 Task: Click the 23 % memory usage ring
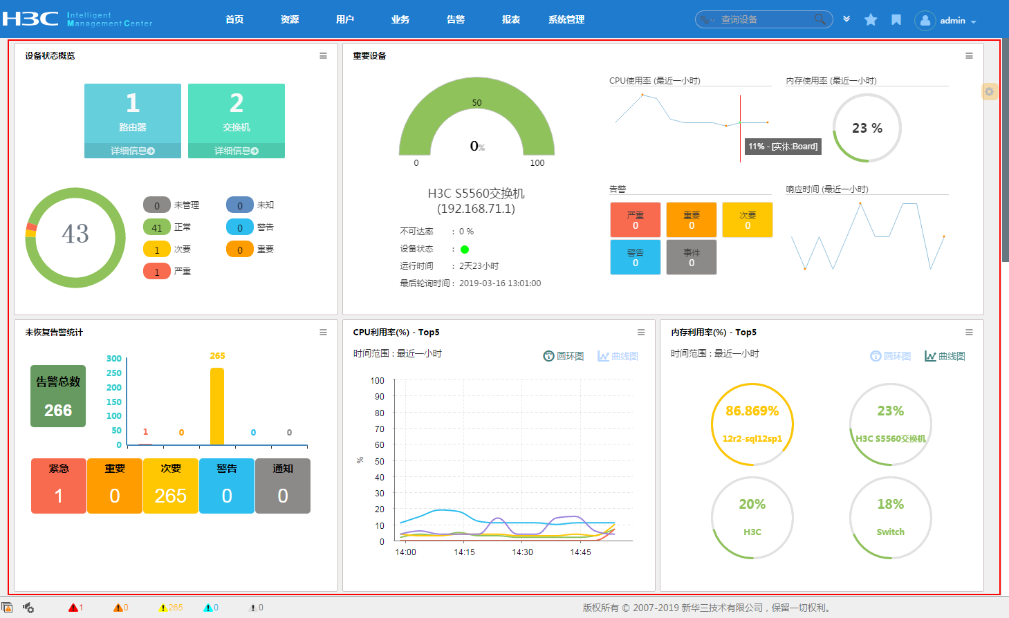pyautogui.click(x=867, y=128)
